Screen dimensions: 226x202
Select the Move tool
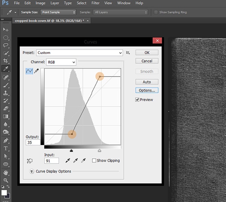[6, 29]
